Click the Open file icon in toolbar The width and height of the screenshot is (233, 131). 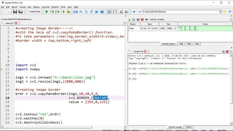10,12
